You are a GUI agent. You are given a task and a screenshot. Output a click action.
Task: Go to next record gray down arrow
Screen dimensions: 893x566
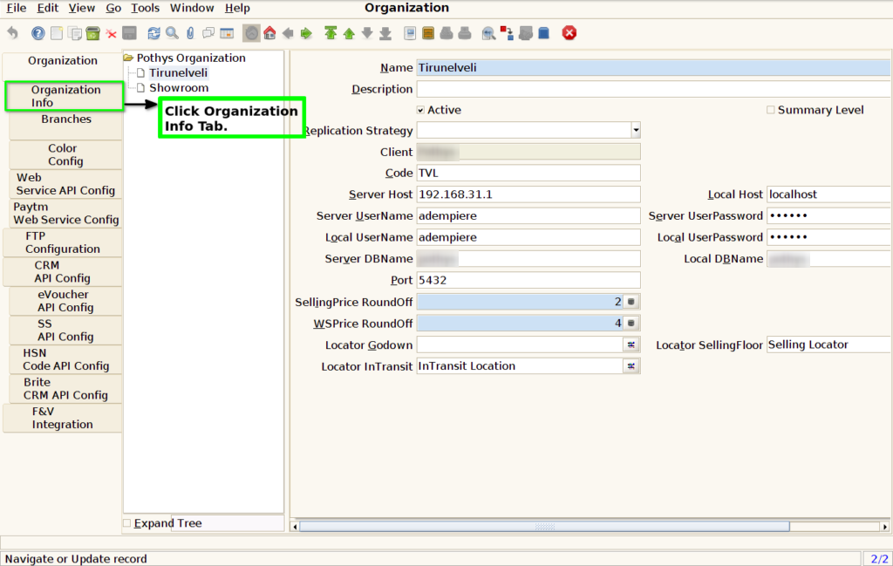coord(367,33)
